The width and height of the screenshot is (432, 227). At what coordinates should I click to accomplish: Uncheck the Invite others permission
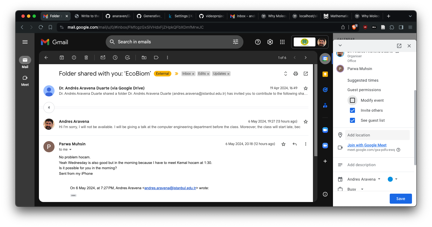coord(352,110)
